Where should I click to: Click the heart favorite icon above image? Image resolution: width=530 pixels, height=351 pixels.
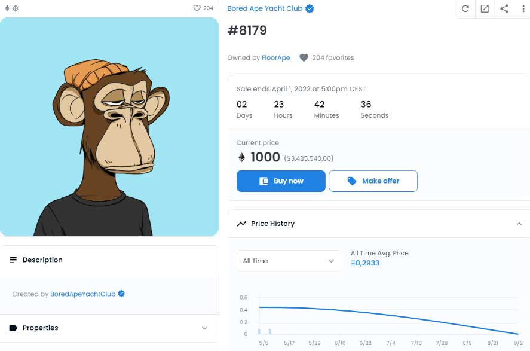(x=197, y=8)
